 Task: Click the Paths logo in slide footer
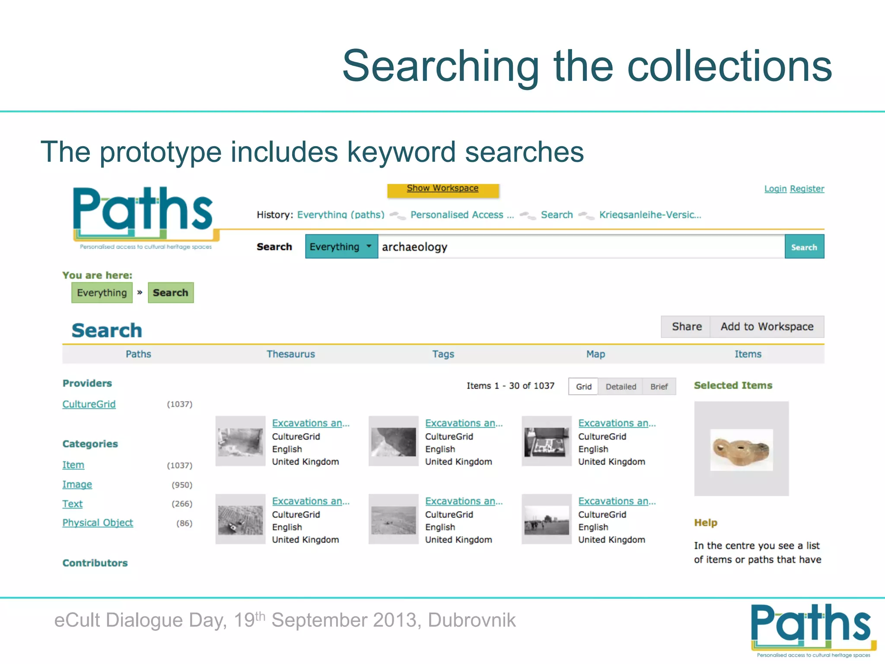tap(814, 630)
